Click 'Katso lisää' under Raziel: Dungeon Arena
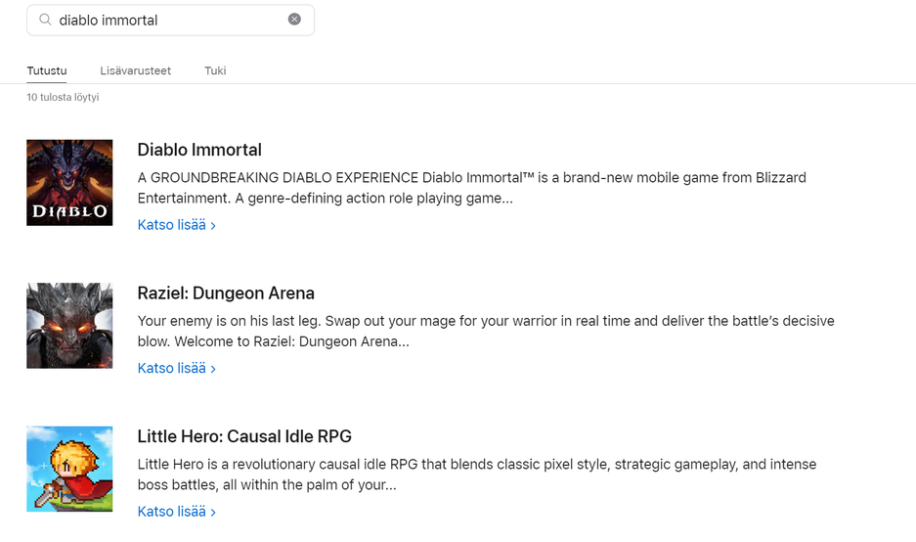The height and width of the screenshot is (542, 916). pyautogui.click(x=176, y=369)
